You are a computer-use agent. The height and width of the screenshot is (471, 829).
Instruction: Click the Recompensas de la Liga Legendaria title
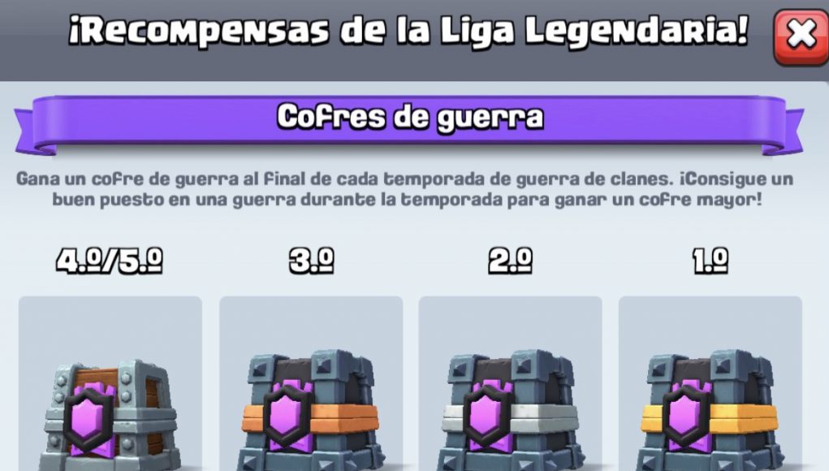tap(408, 31)
